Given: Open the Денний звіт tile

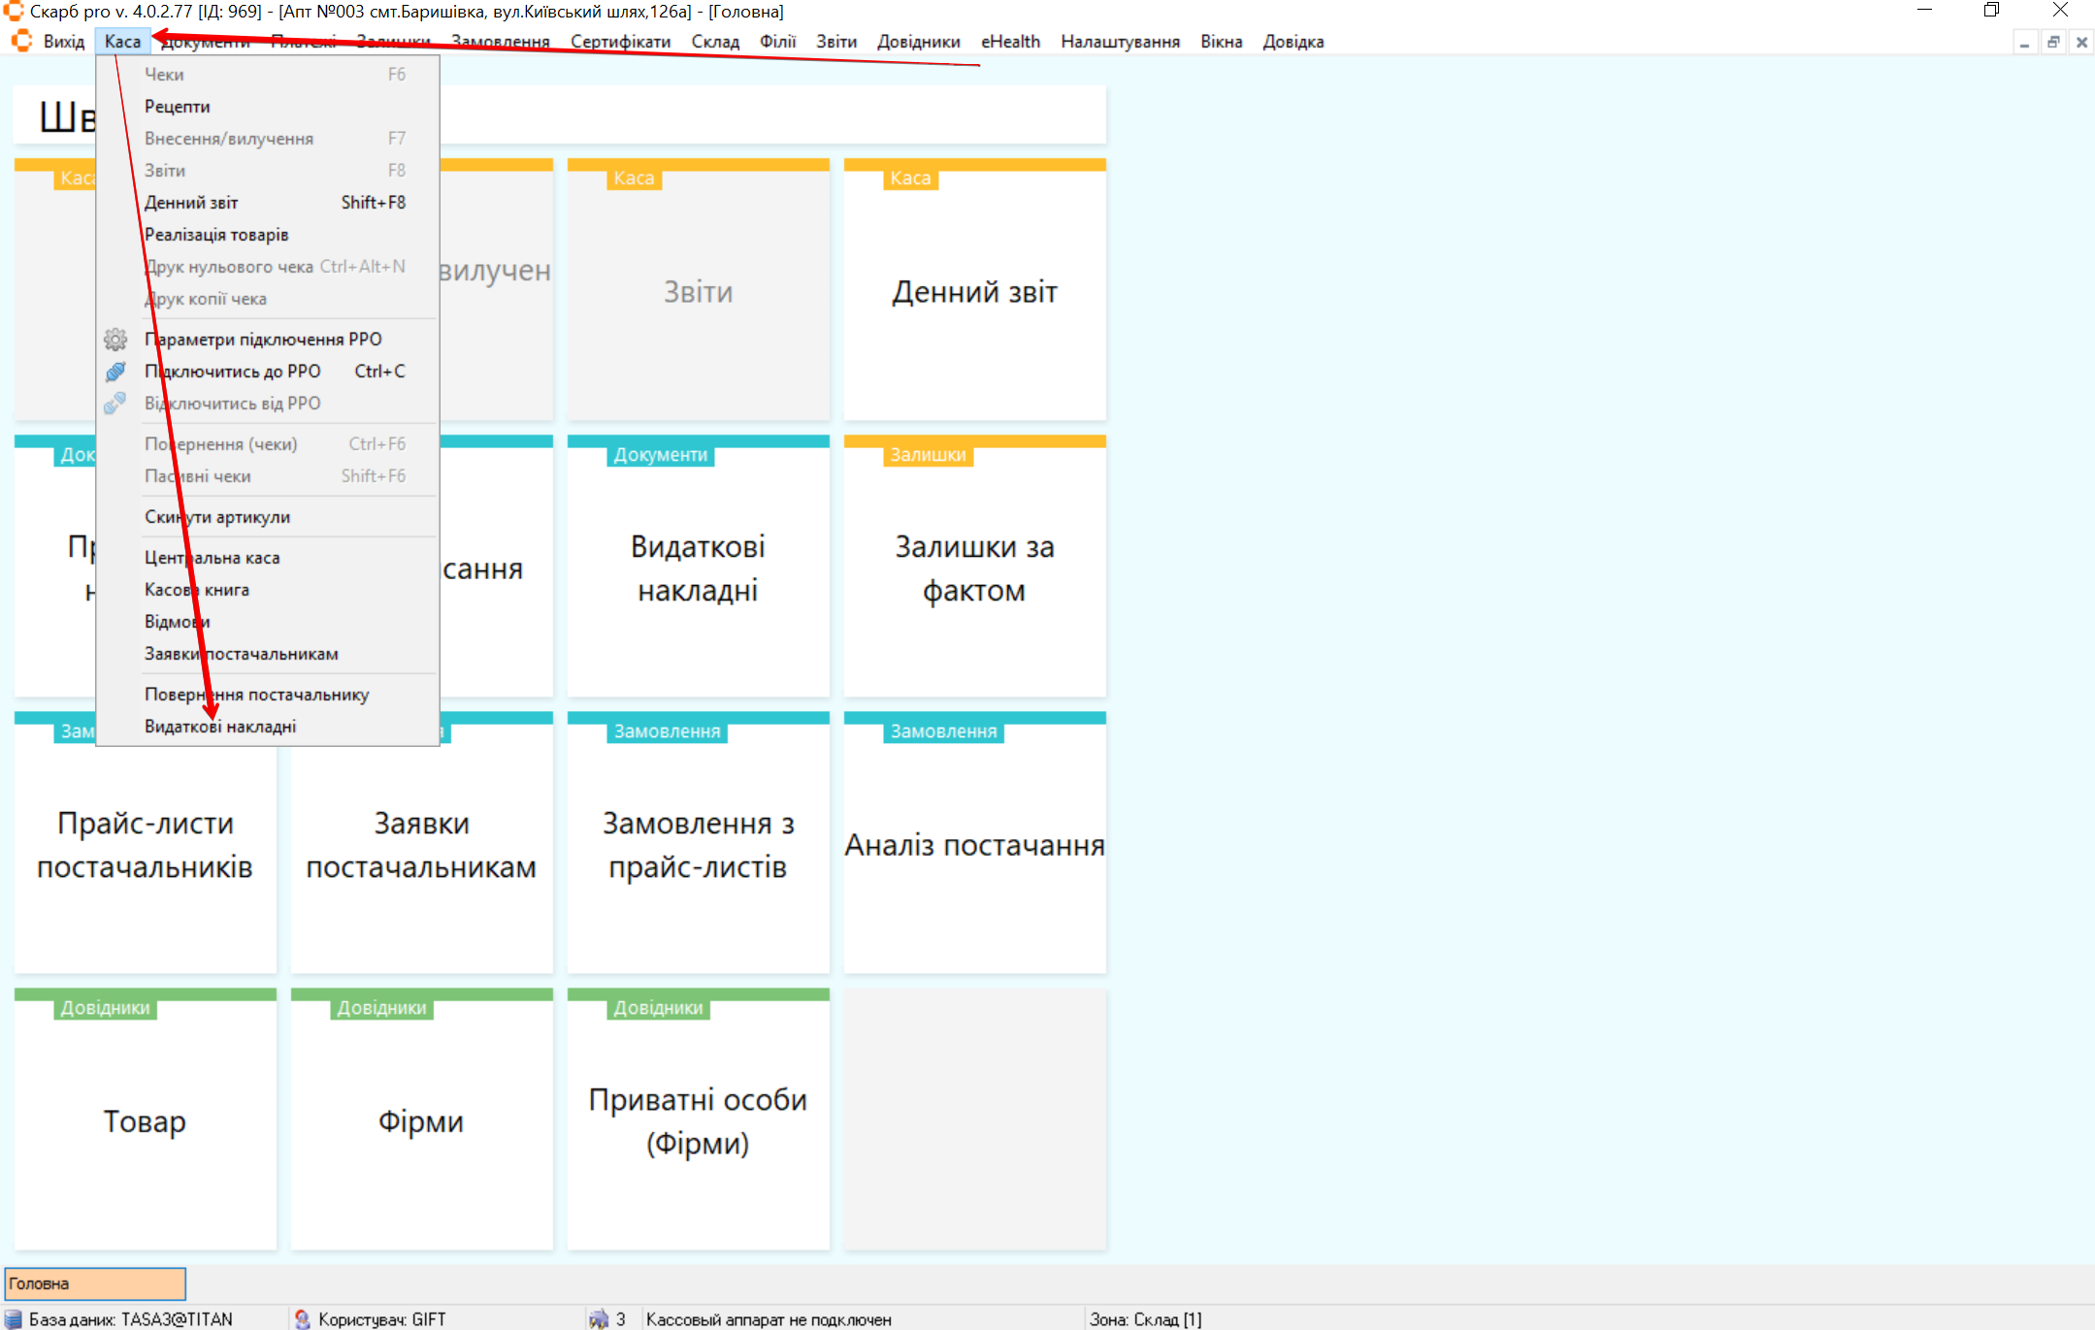Looking at the screenshot, I should pyautogui.click(x=974, y=291).
